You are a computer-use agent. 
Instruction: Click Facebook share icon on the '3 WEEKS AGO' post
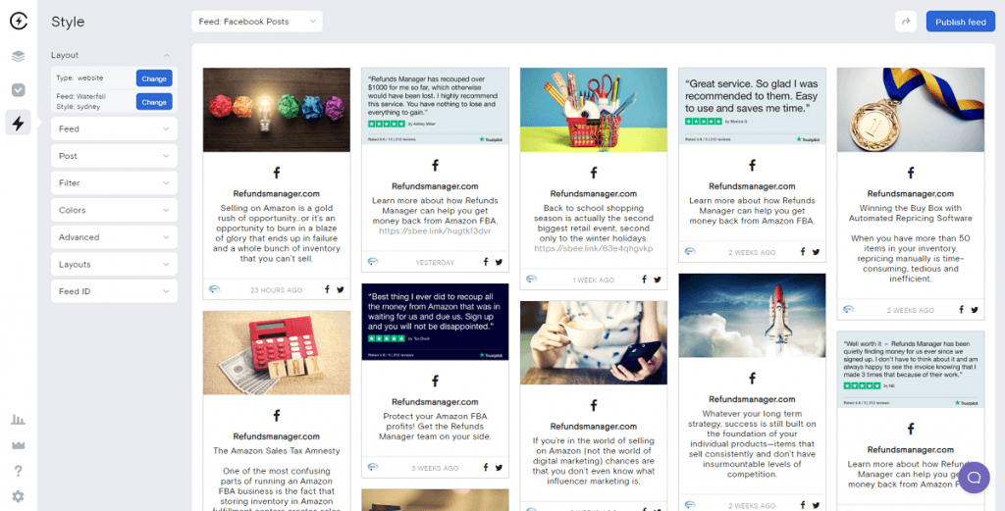coord(486,468)
